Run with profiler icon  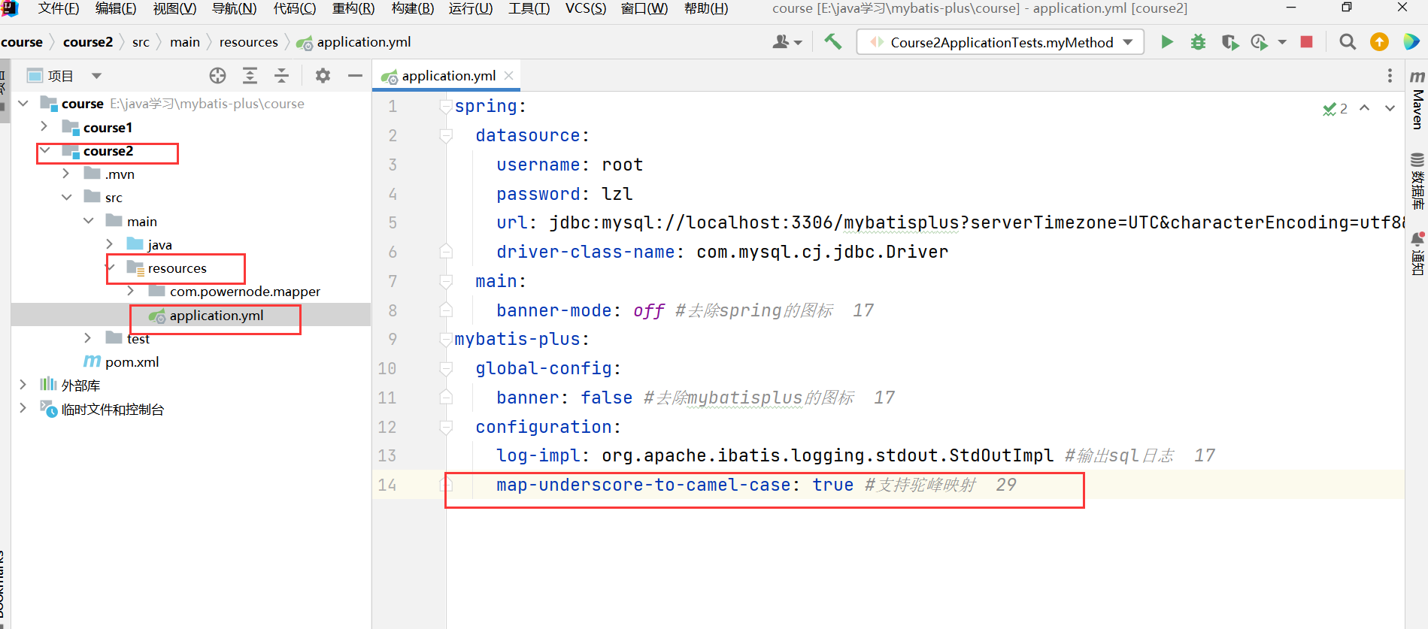1260,42
